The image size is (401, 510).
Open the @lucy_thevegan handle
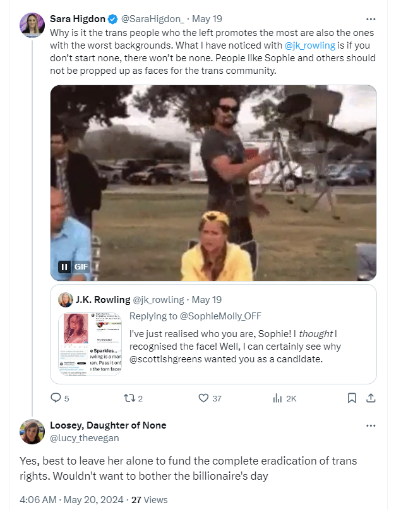(84, 438)
